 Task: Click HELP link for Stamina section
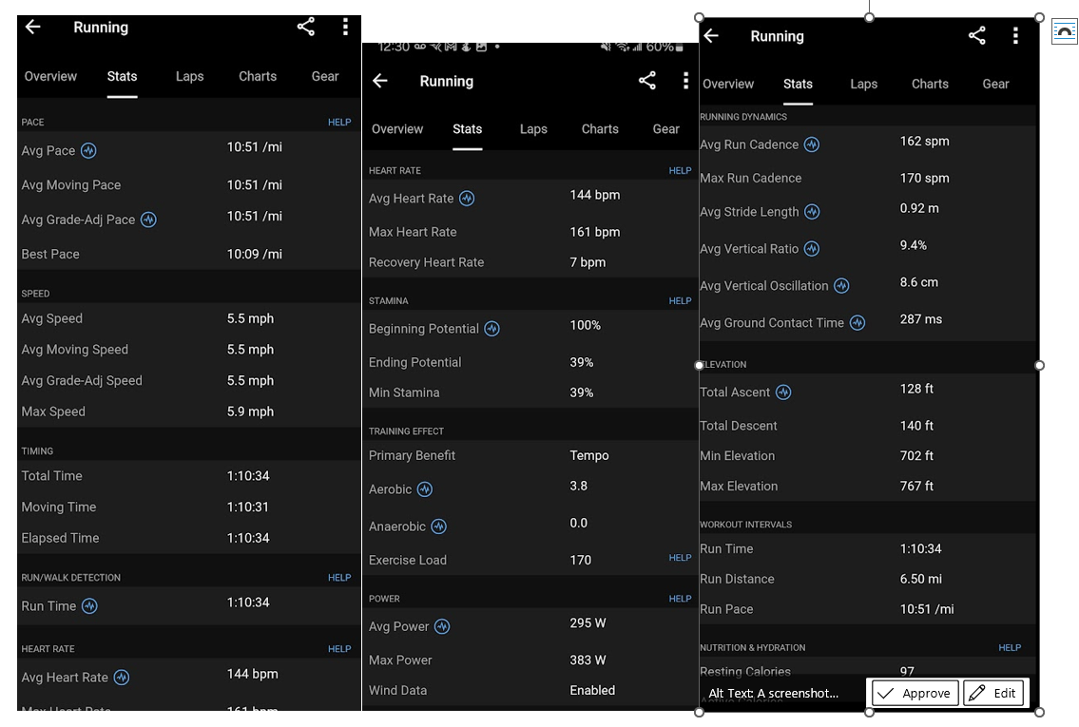click(680, 301)
